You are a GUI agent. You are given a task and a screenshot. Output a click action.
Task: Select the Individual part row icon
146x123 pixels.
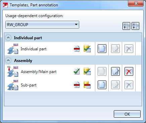13,49
